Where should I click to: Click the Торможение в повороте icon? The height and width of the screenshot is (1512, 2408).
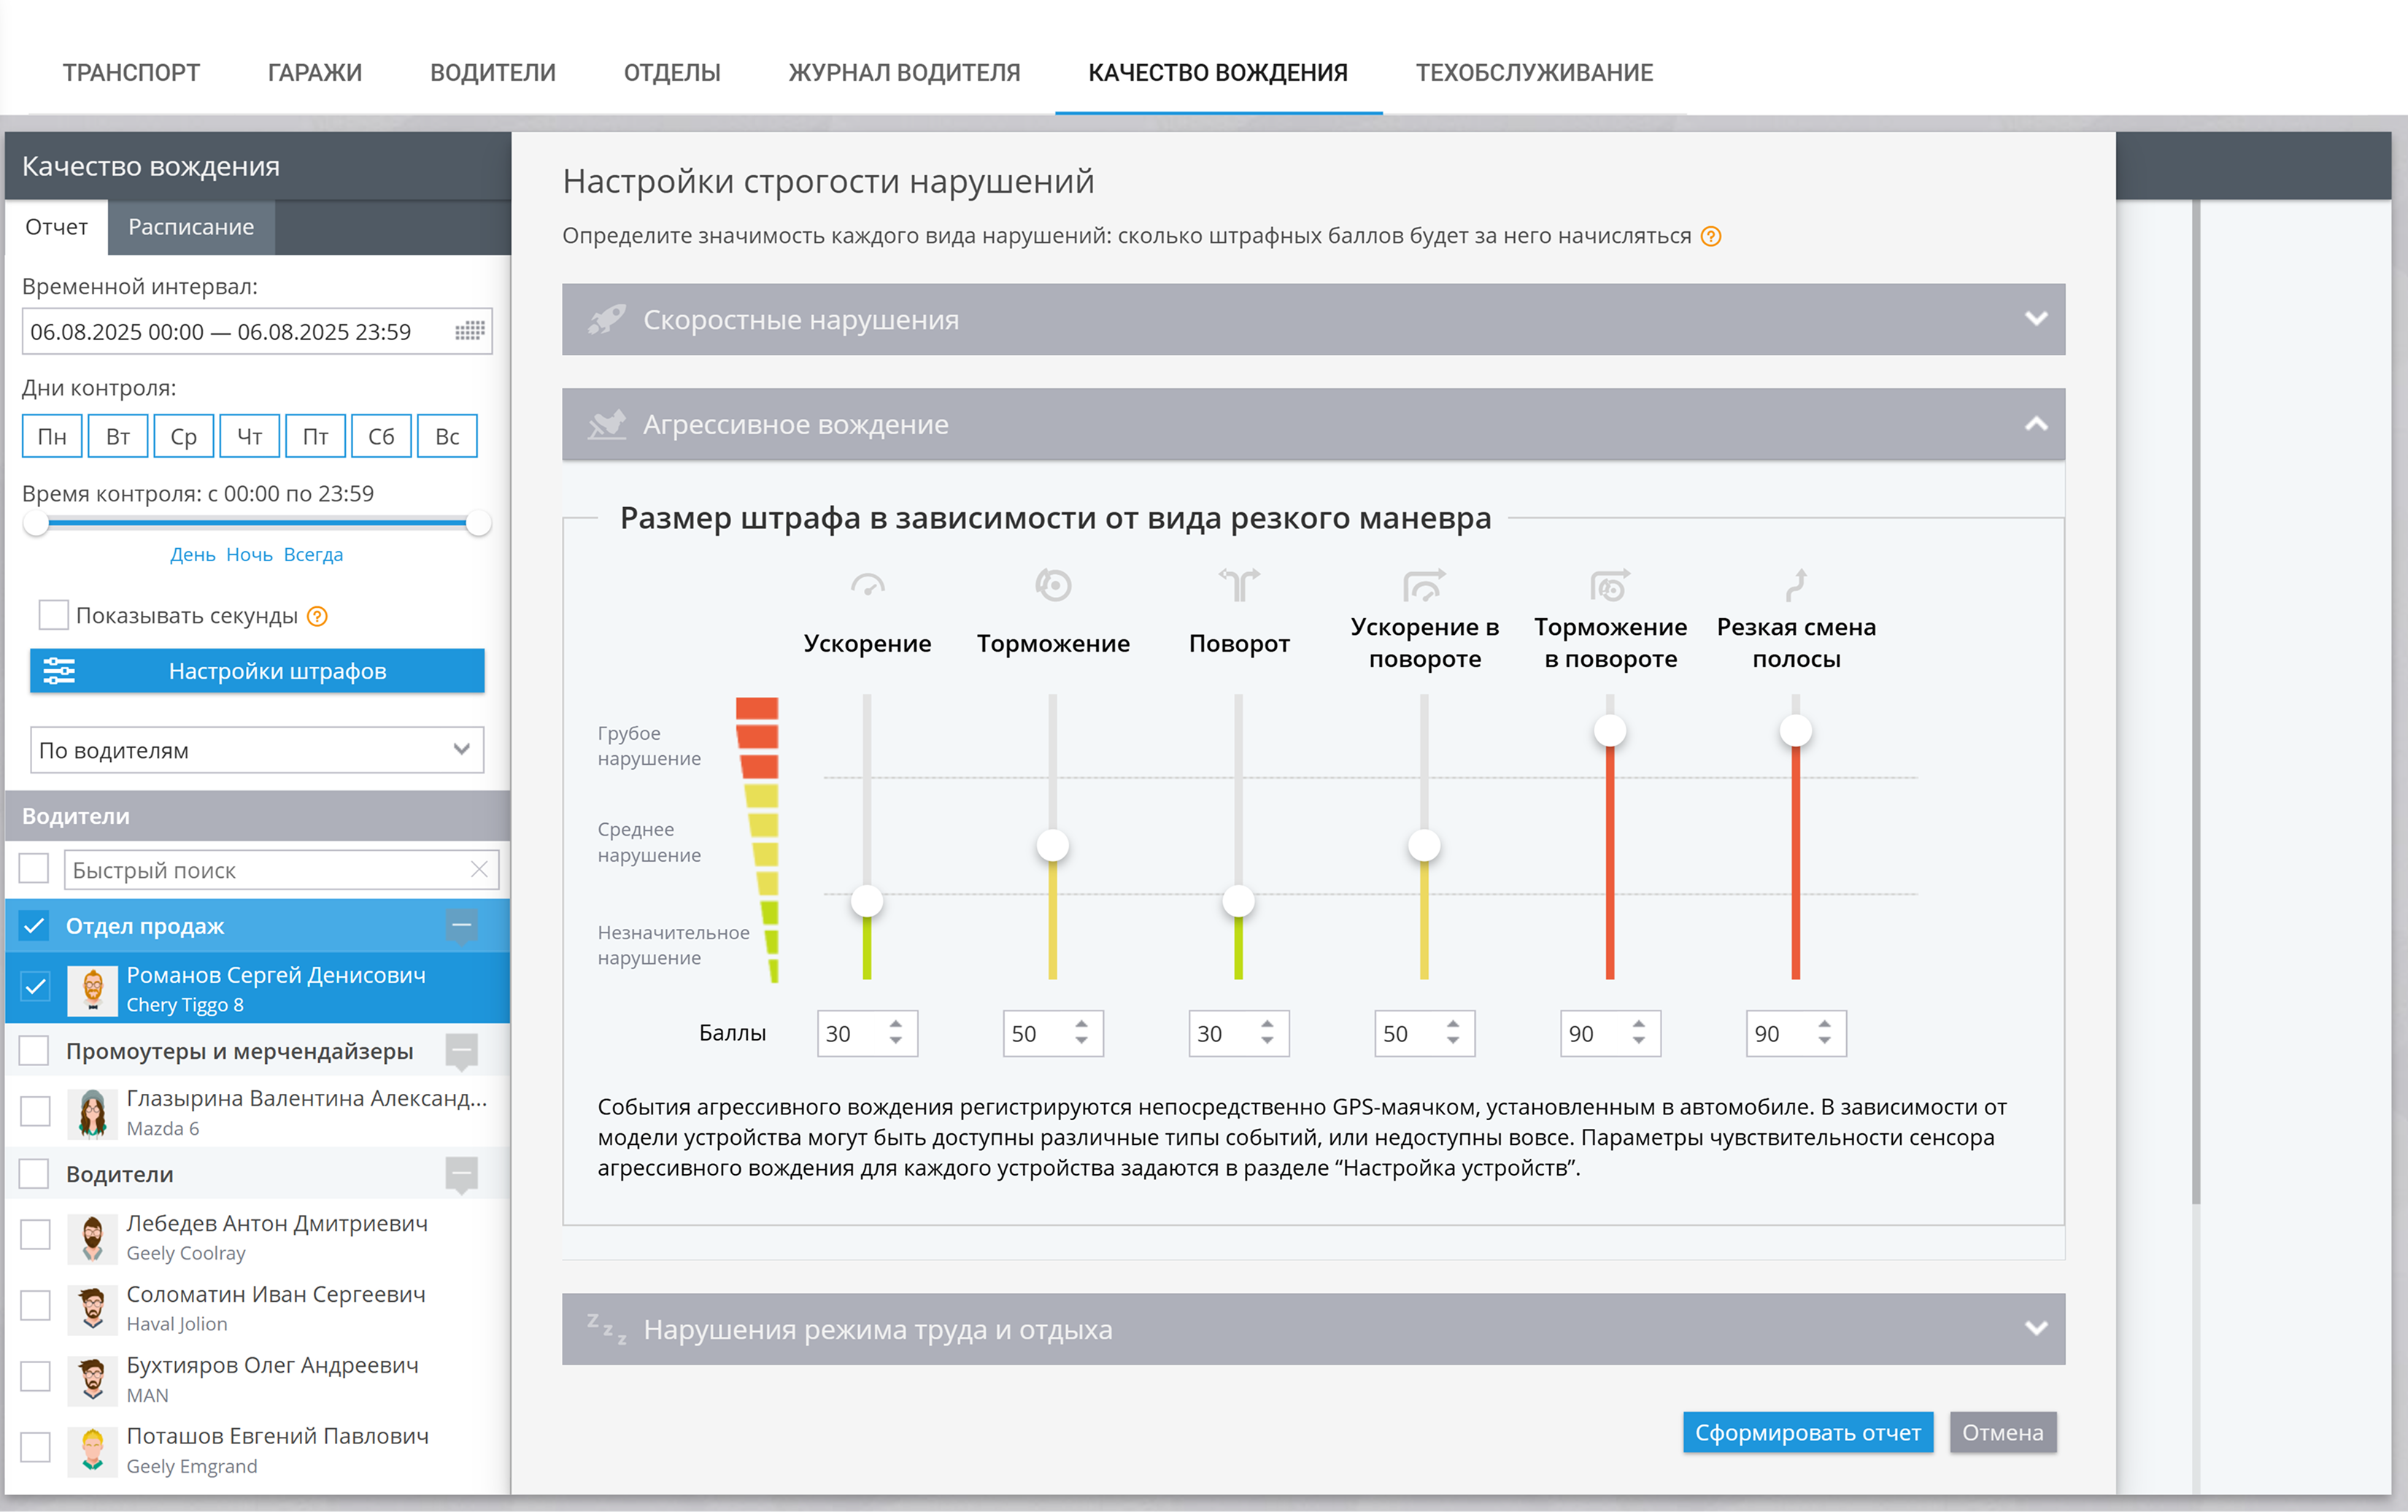[1610, 584]
